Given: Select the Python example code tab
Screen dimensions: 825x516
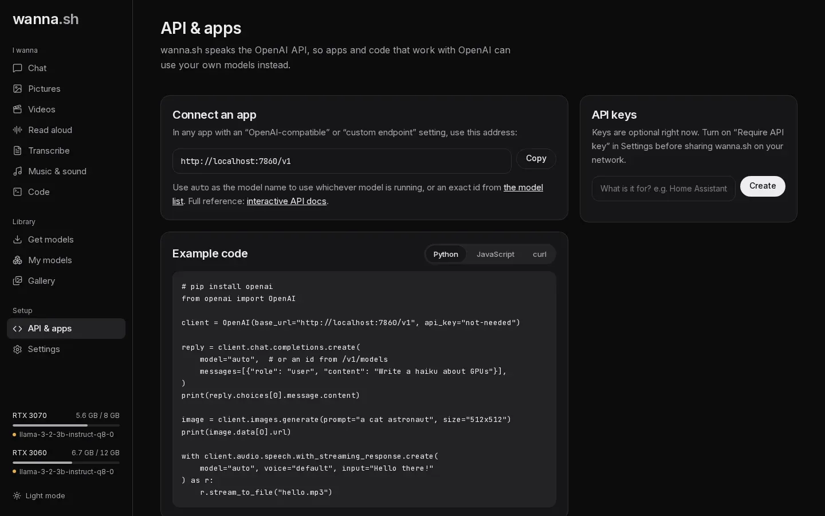Looking at the screenshot, I should [x=446, y=254].
